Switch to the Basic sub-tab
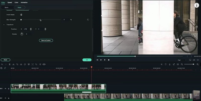The image size is (201, 101). (x=7, y=8)
